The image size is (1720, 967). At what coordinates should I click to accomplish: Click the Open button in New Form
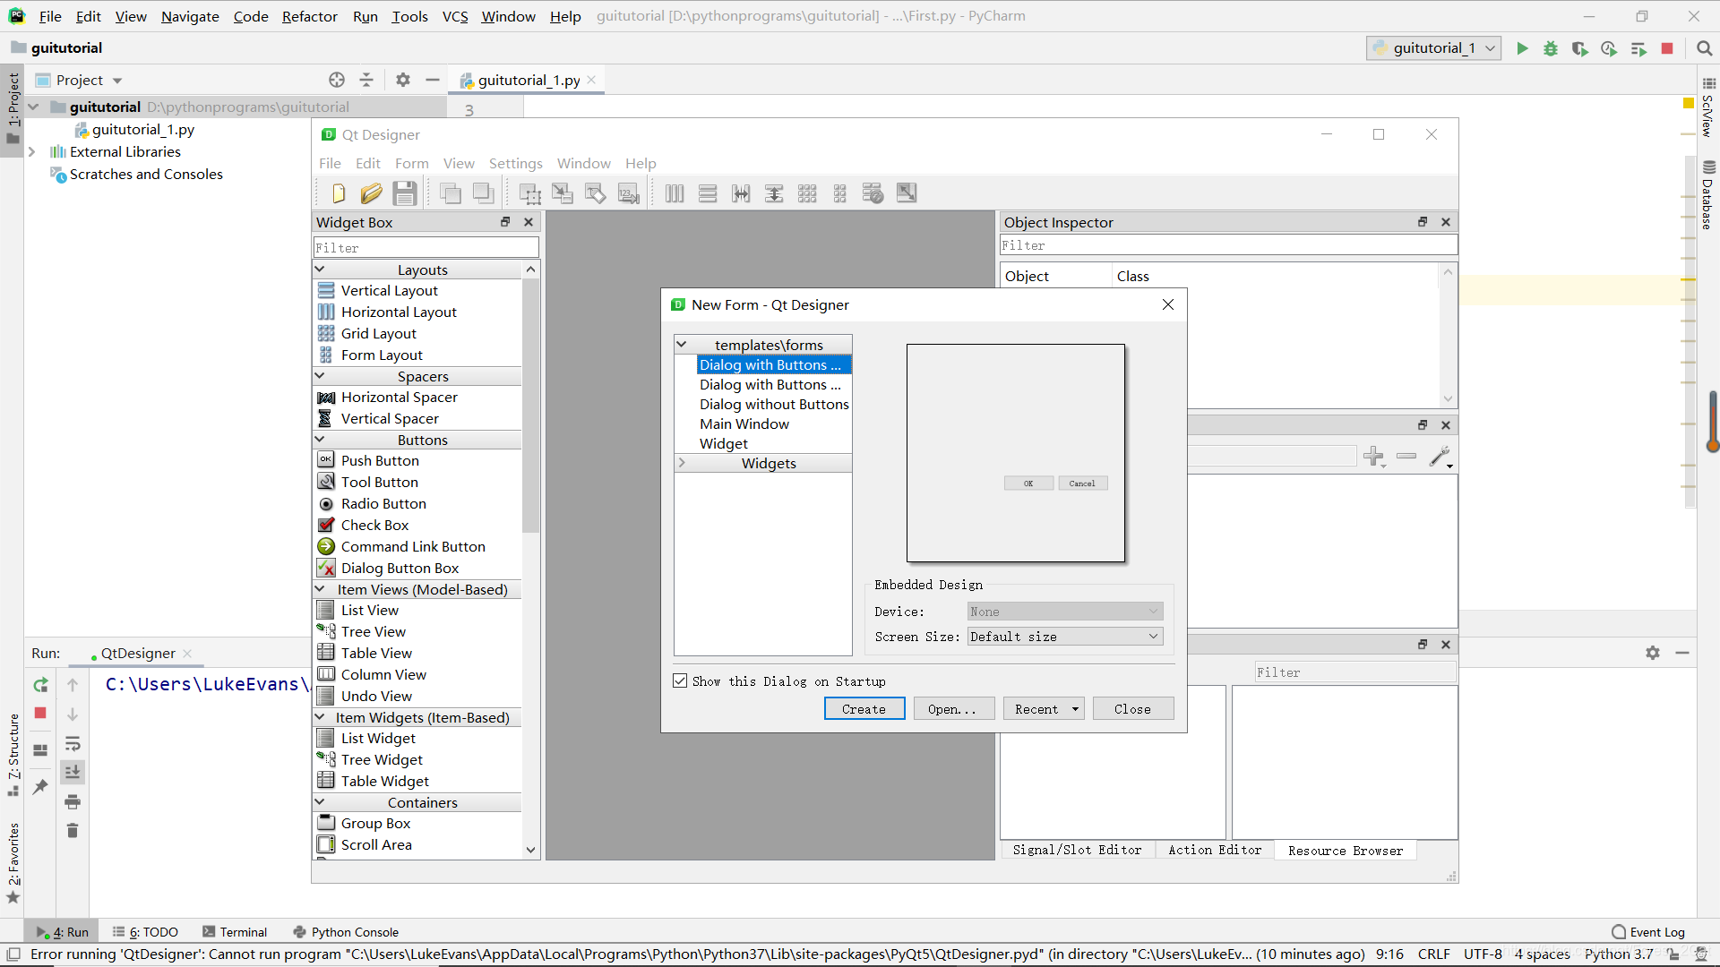pyautogui.click(x=951, y=708)
